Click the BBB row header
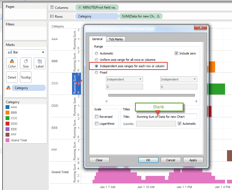232x190 pixels. click(x=55, y=61)
